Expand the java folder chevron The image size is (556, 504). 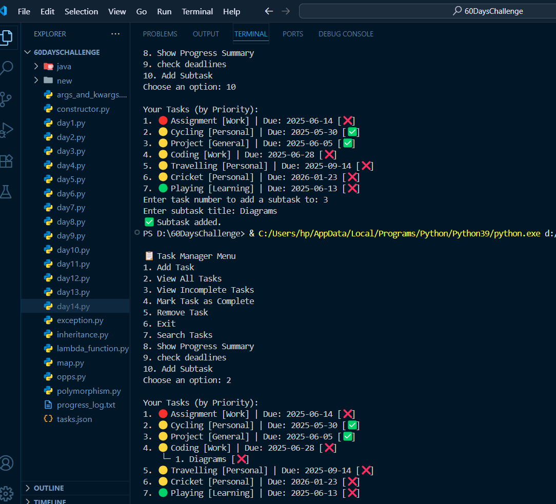(36, 66)
